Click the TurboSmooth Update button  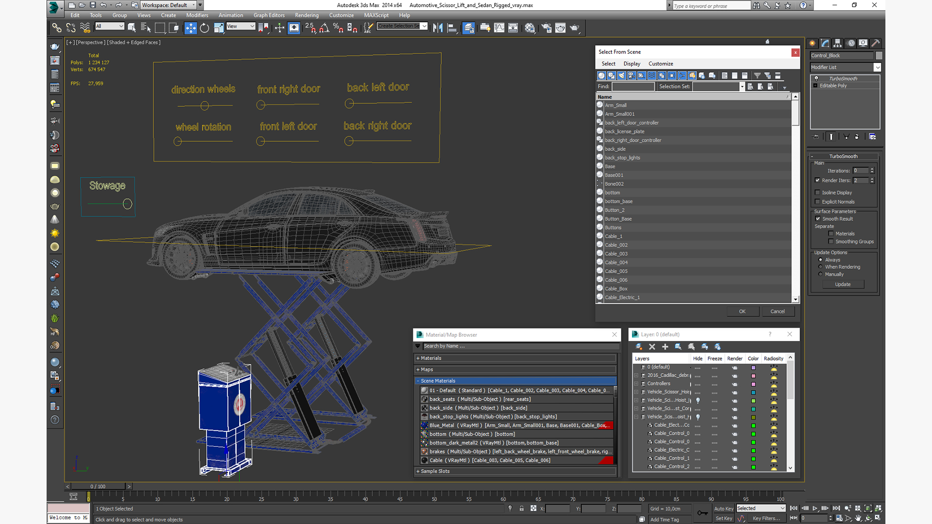tap(843, 284)
